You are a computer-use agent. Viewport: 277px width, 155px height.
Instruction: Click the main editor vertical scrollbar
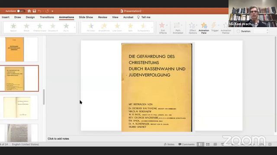[x=276, y=84]
